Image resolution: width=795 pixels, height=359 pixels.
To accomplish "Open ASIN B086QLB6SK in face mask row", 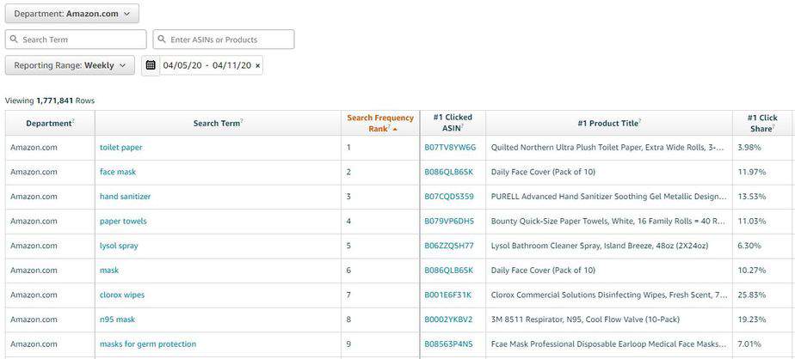I will click(x=449, y=172).
